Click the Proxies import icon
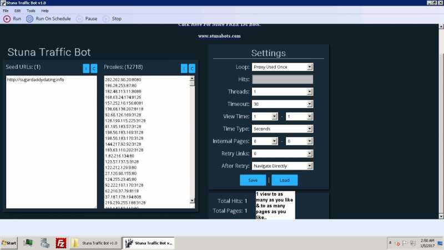The height and width of the screenshot is (250, 444). coord(184,68)
